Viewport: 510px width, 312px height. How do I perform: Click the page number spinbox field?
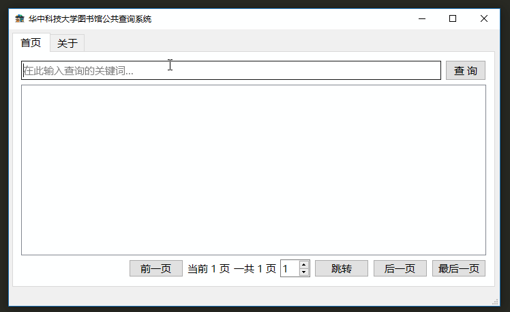pyautogui.click(x=290, y=268)
